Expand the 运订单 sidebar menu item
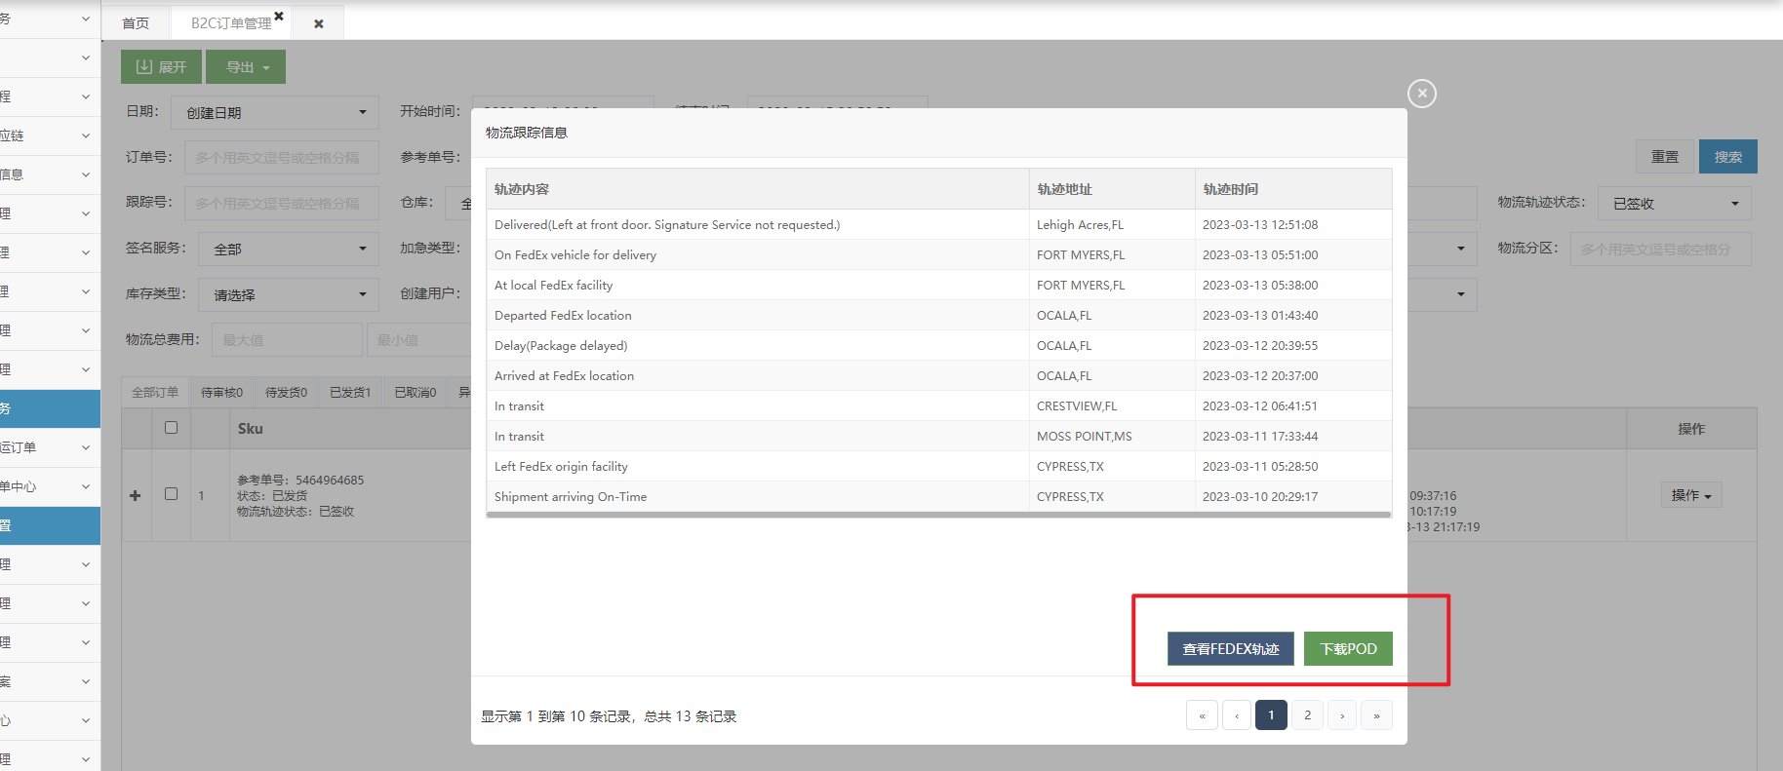The image size is (1783, 771). 49,447
